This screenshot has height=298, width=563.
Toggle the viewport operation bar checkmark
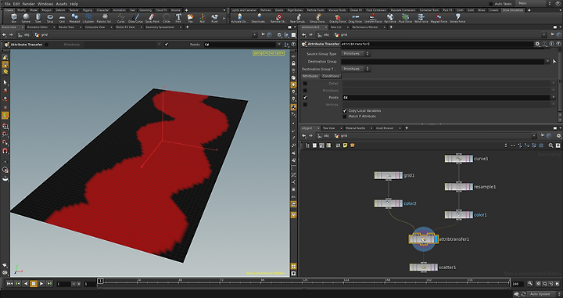point(167,45)
